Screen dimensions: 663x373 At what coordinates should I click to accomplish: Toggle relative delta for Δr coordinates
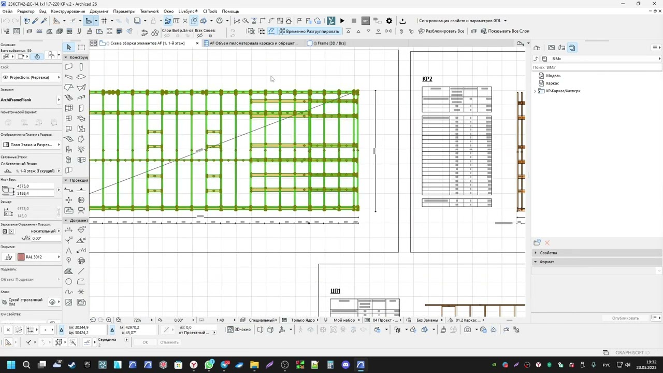[112, 329]
